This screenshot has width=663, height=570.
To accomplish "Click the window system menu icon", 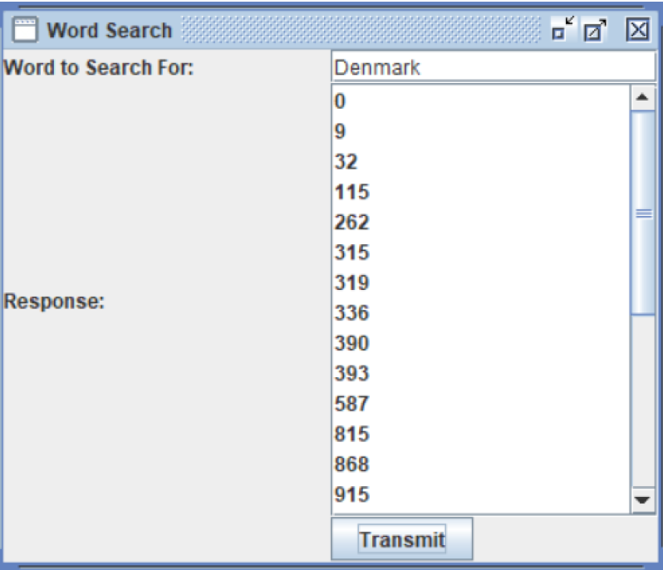I will 25,29.
